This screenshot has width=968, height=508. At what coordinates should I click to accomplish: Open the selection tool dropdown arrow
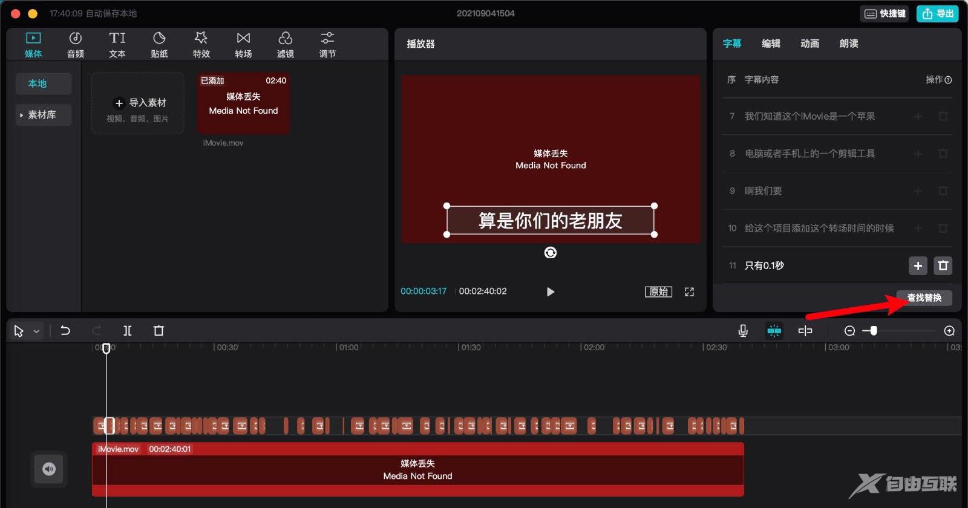[36, 331]
